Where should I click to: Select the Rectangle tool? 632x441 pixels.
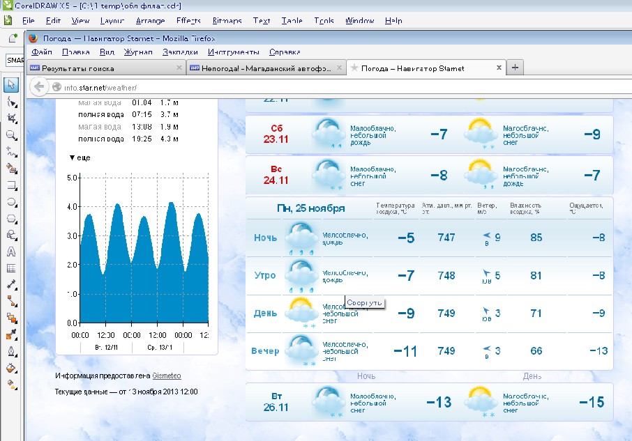11,185
